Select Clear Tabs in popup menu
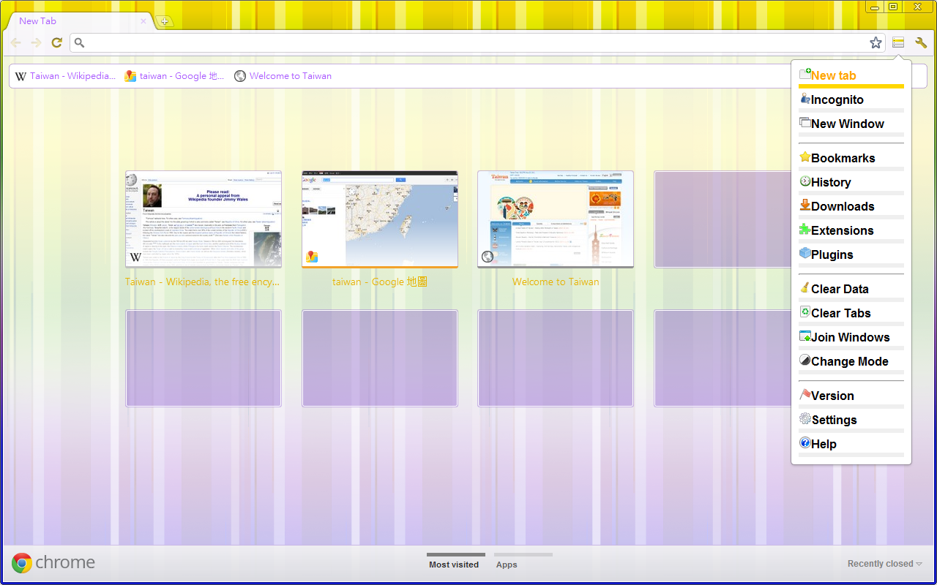This screenshot has height=585, width=937. [851, 314]
